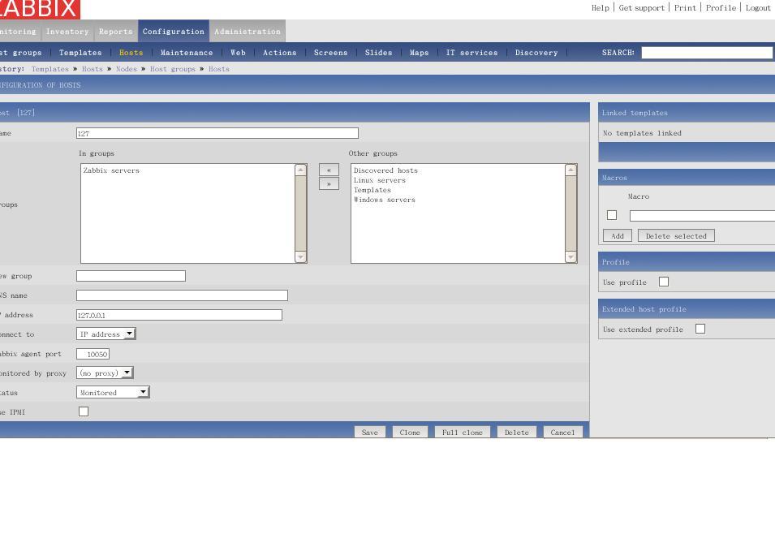Image resolution: width=775 pixels, height=560 pixels.
Task: Click the Logout link
Action: 758,7
